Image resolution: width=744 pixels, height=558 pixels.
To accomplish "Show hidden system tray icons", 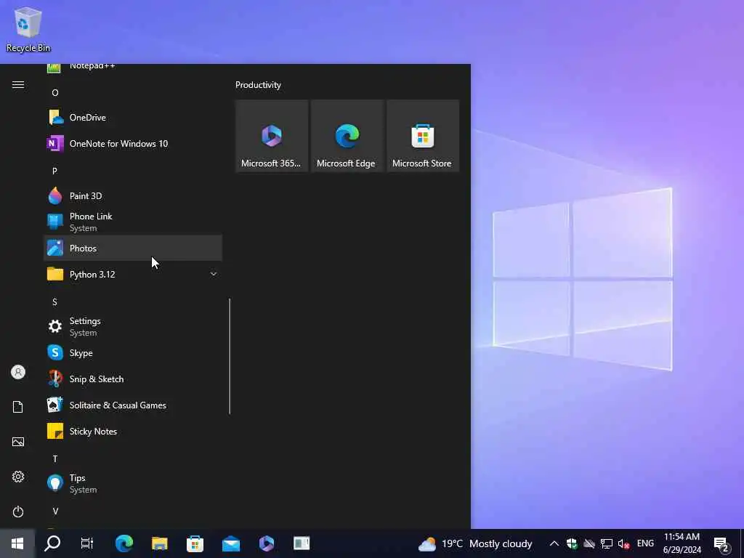I will click(554, 543).
